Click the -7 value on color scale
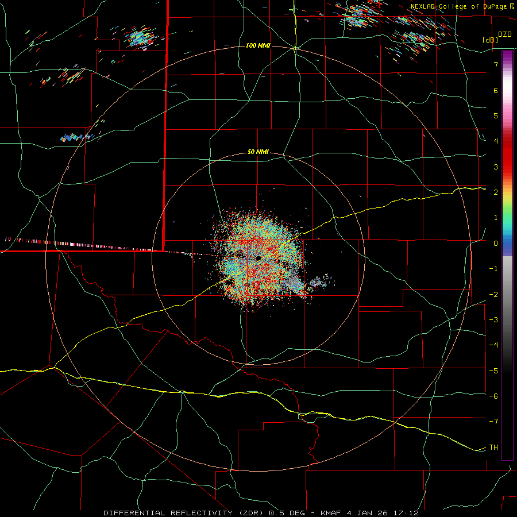This screenshot has height=517, width=517. pos(493,422)
